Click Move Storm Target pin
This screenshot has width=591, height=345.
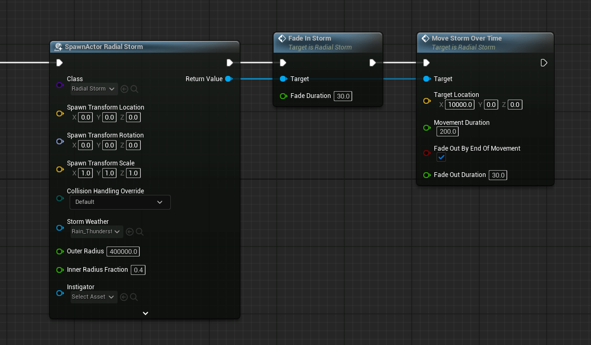tap(427, 78)
